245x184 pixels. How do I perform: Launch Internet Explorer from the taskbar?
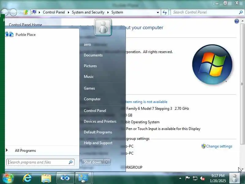coord(27,178)
